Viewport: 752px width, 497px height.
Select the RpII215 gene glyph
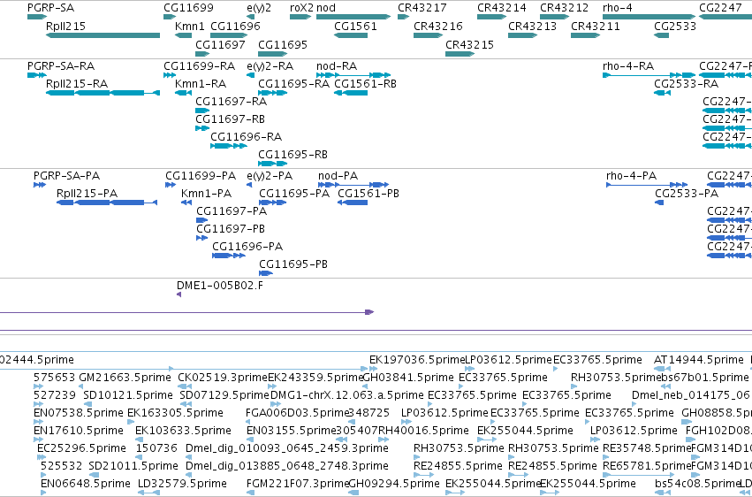point(103,35)
